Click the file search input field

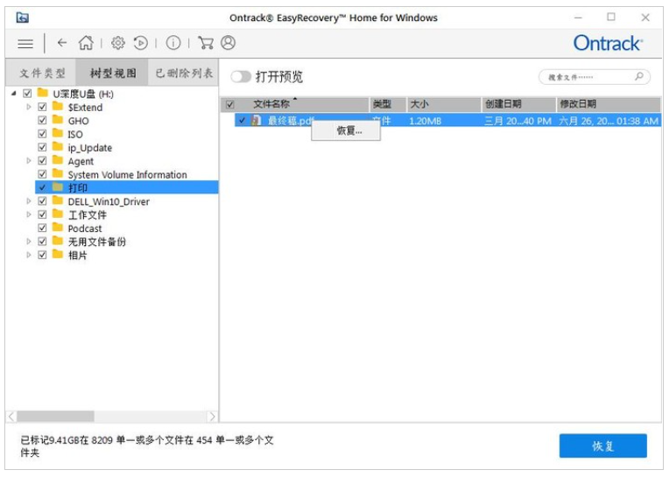[587, 77]
